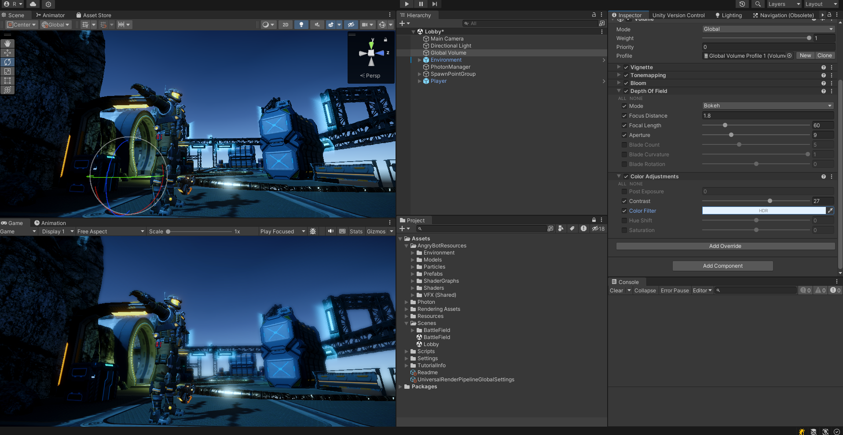Select the Move tool in Scene overlay

click(7, 53)
